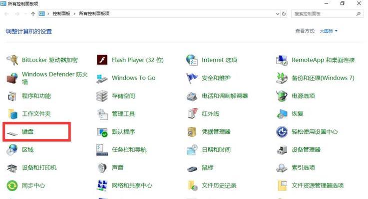Screen dimensions: 368x199
Task: Open 任务栏和导航 icon
Action: [x=102, y=150]
